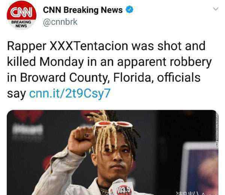Expand the tweet options chevron
This screenshot has width=225, height=195.
point(216,9)
